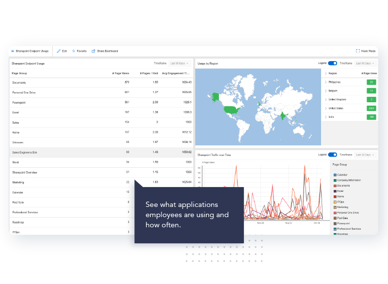Select the Unknown table row

pyautogui.click(x=101, y=142)
